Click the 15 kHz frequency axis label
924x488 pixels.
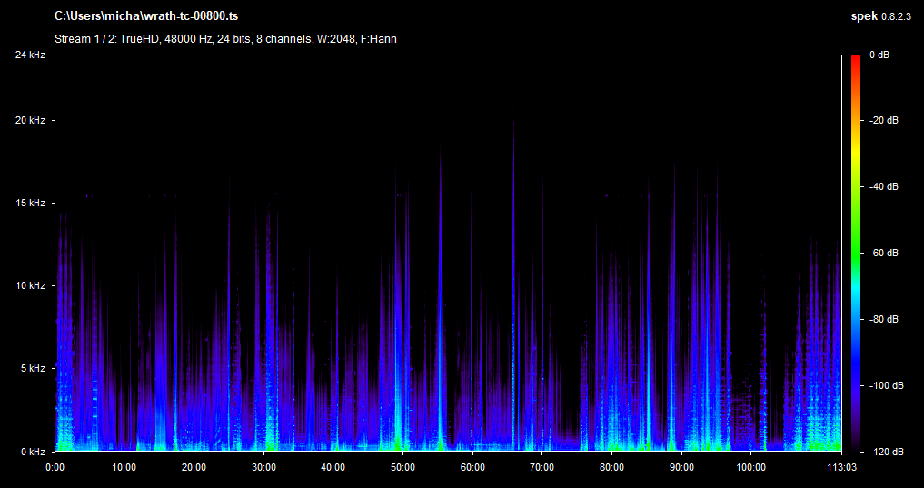pos(30,203)
